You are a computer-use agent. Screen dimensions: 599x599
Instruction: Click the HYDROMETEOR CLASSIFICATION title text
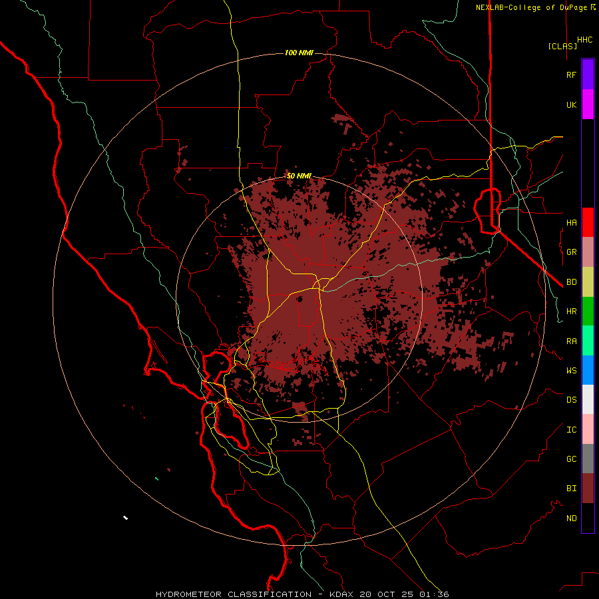[234, 594]
